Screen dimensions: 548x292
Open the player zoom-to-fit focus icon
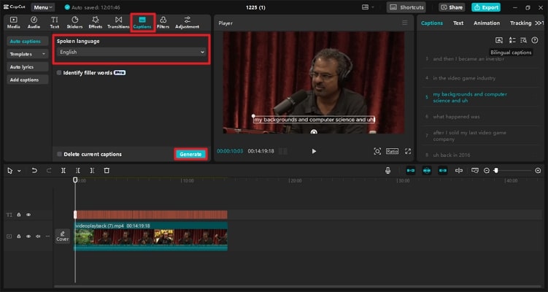pyautogui.click(x=377, y=151)
